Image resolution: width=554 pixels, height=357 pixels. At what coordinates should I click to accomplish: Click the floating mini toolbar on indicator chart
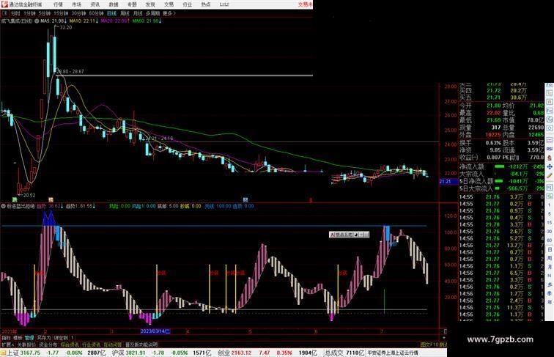pos(349,235)
